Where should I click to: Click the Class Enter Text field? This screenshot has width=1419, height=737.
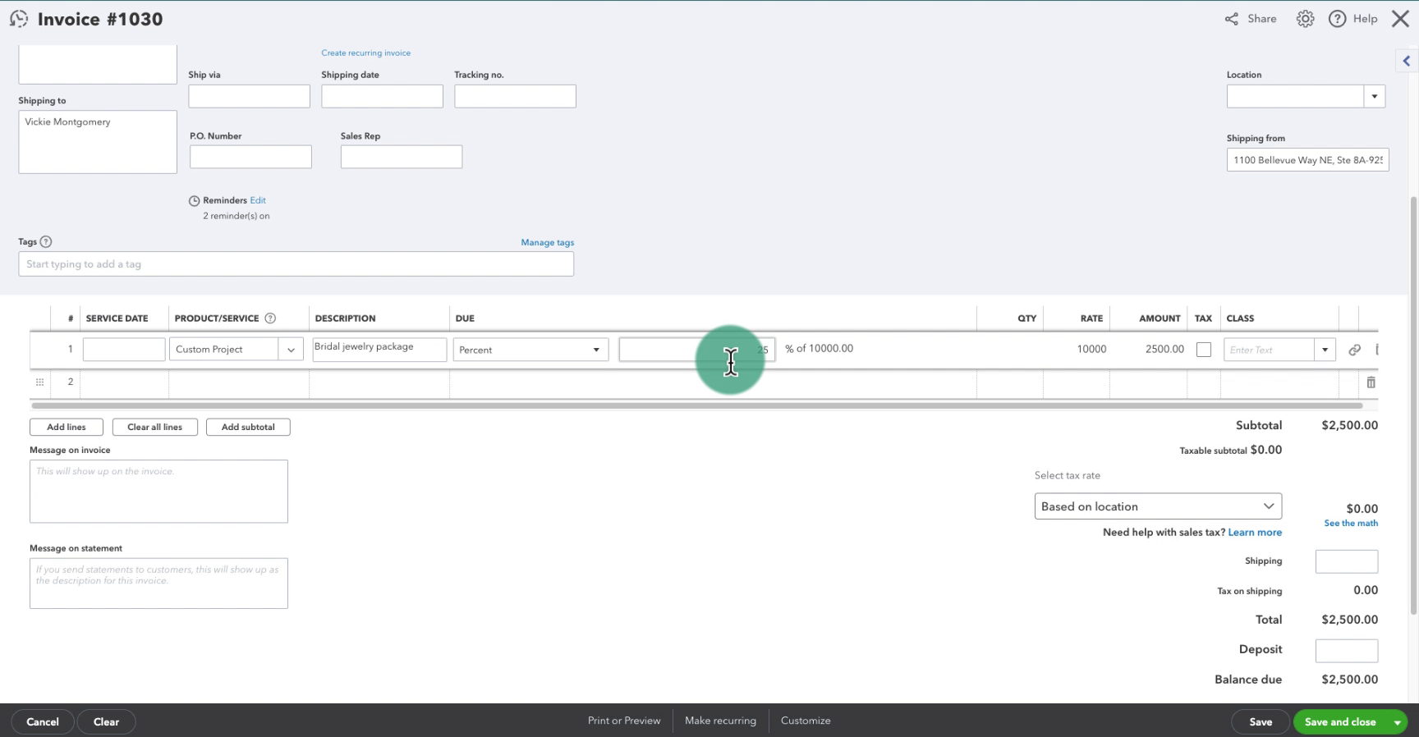click(x=1269, y=350)
